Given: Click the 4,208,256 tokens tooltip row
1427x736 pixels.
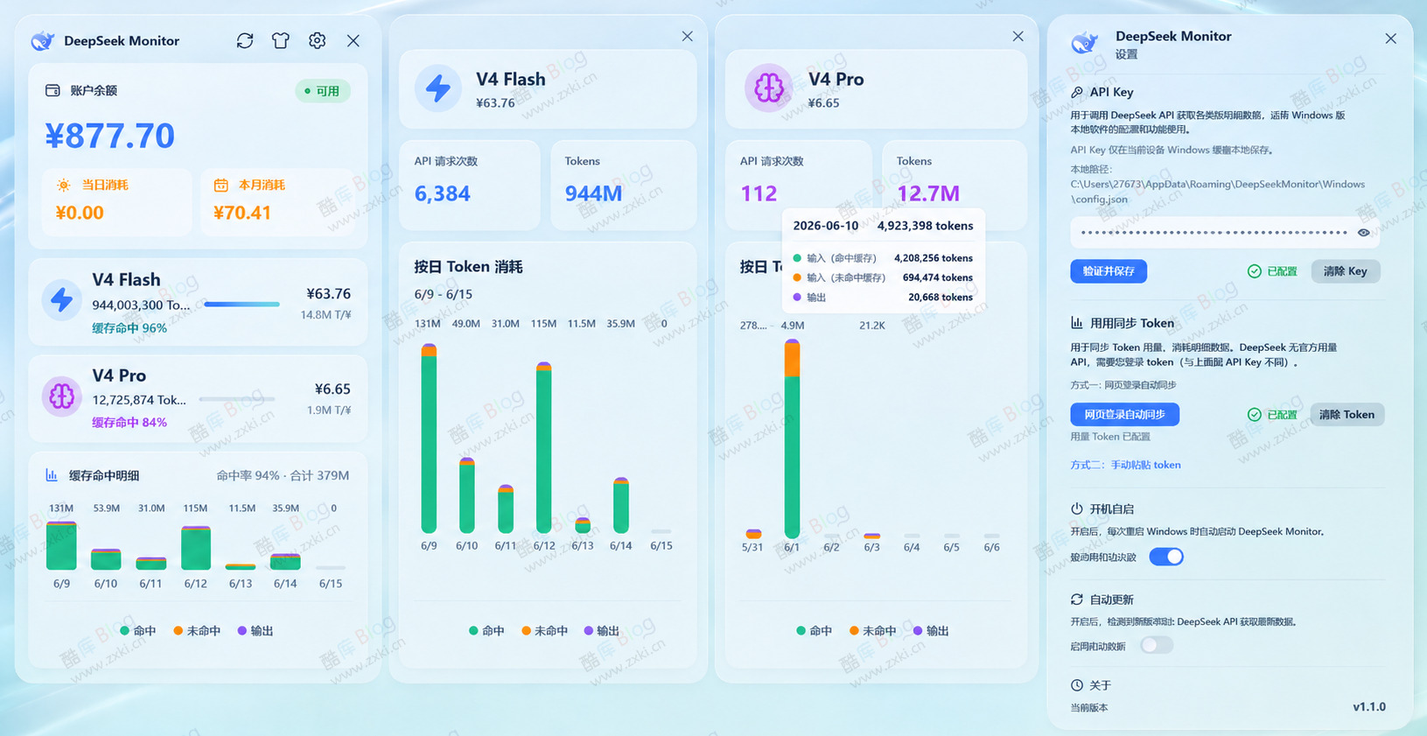Looking at the screenshot, I should (x=883, y=258).
